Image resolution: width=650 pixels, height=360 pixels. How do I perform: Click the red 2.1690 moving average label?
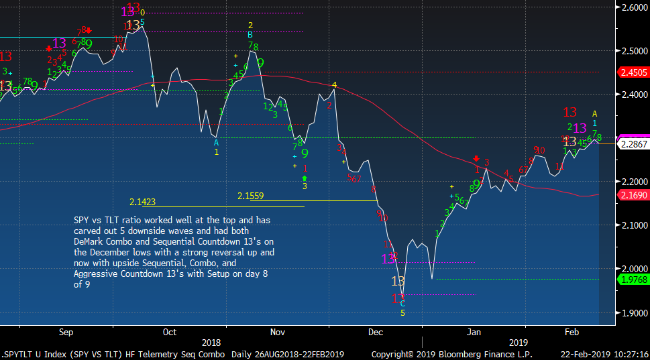click(633, 195)
